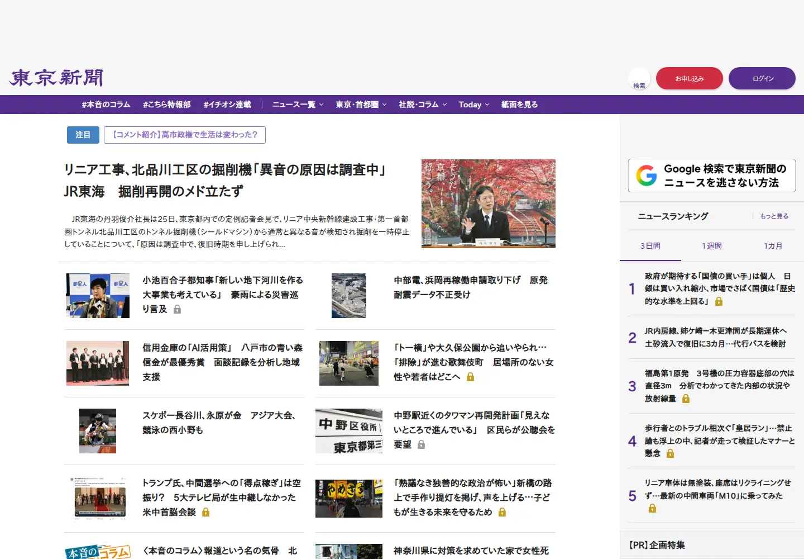The height and width of the screenshot is (559, 804).
Task: Expand the 東京・首都圏 dropdown menu
Action: [361, 105]
